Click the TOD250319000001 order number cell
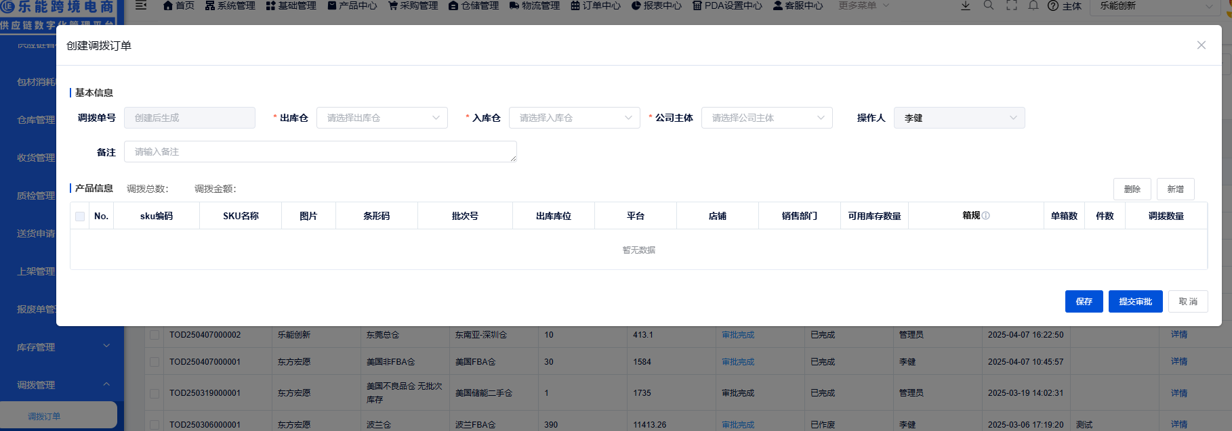 click(x=205, y=393)
